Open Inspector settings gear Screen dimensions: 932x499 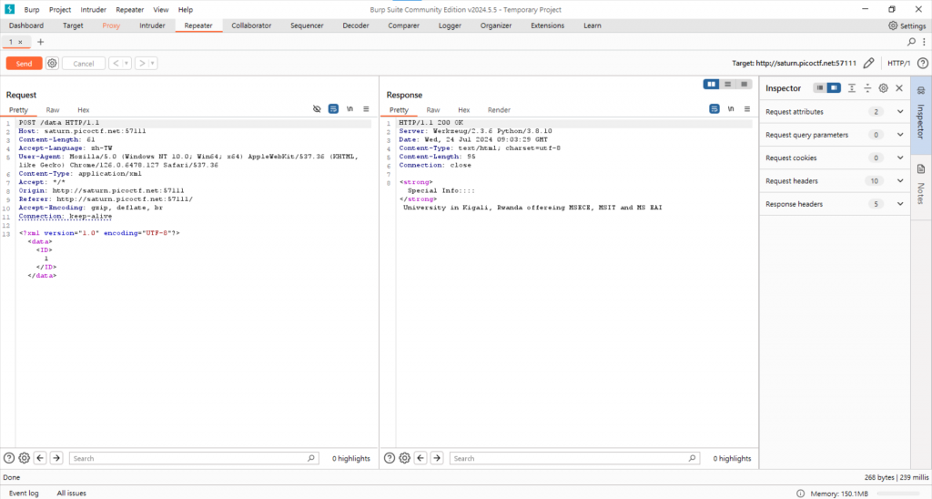(883, 88)
